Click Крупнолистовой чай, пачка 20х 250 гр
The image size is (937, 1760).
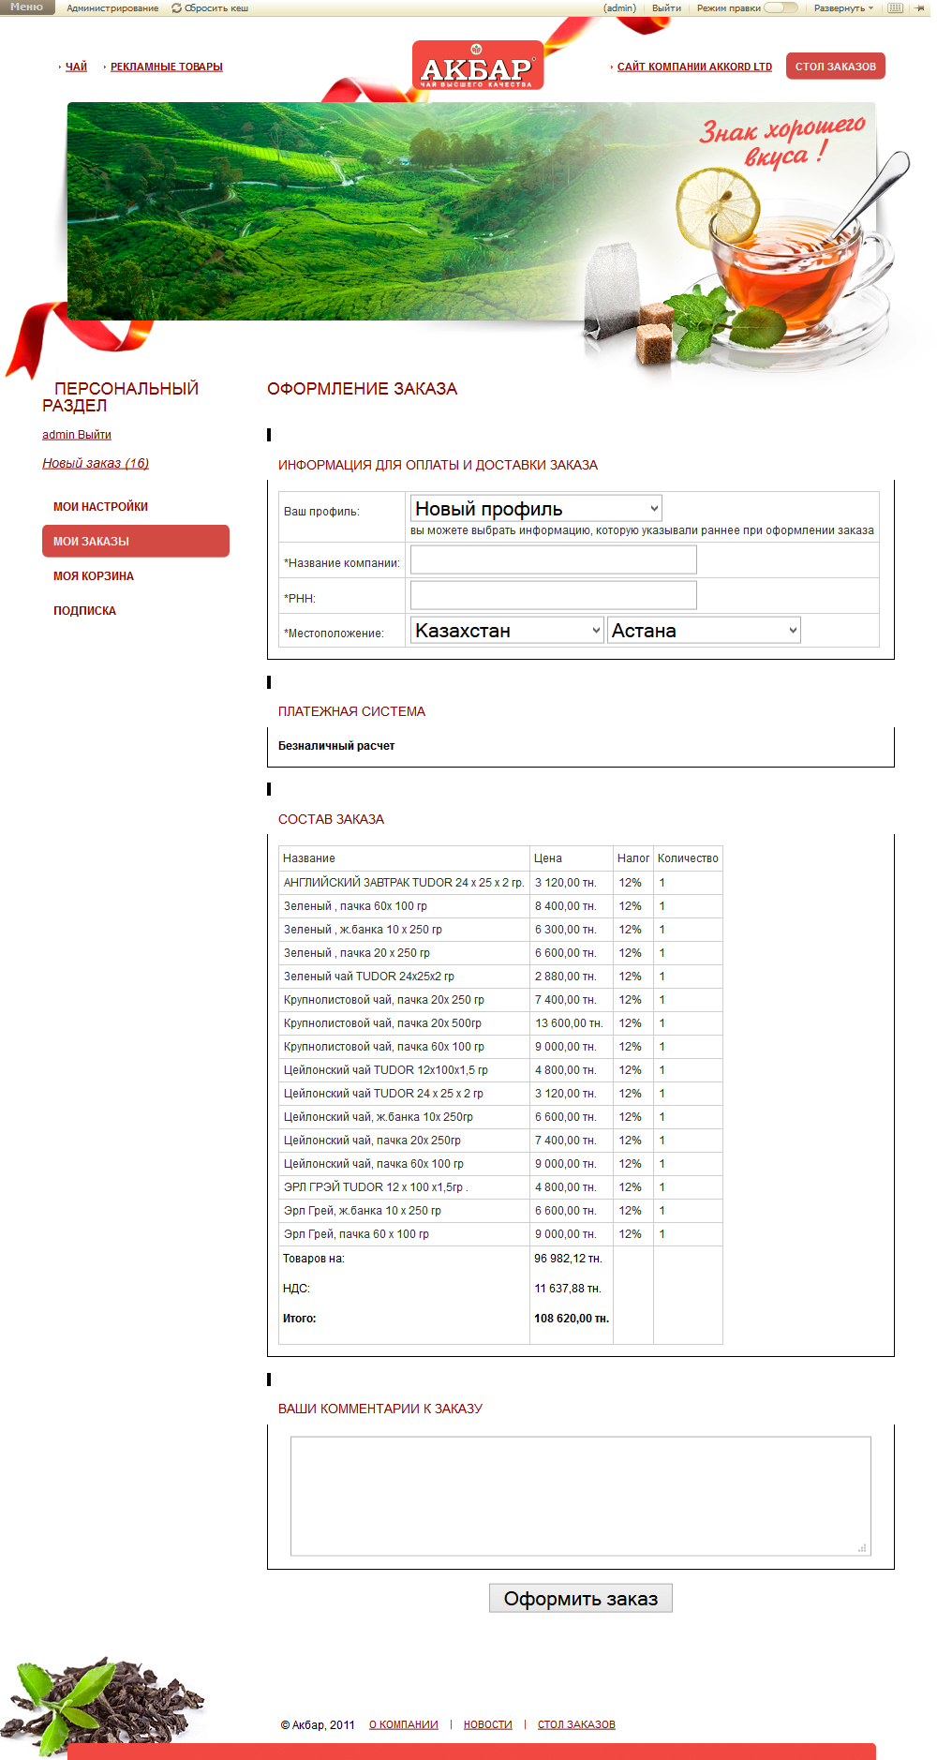coord(384,1000)
